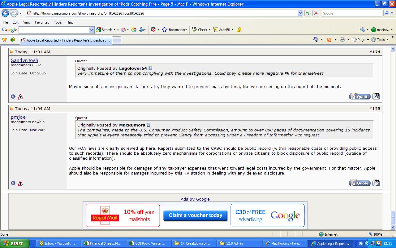Screen dimensions: 396x248
Task: Refresh the page with the green arrows icon
Action: point(308,13)
